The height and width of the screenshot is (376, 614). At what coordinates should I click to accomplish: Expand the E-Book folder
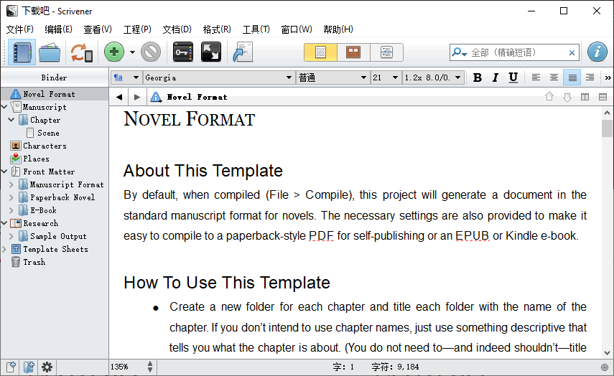pyautogui.click(x=11, y=210)
